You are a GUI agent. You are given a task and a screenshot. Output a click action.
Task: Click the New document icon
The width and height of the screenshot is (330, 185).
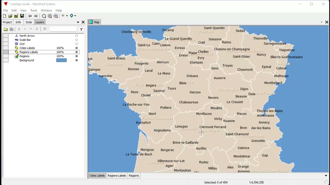tap(4, 16)
